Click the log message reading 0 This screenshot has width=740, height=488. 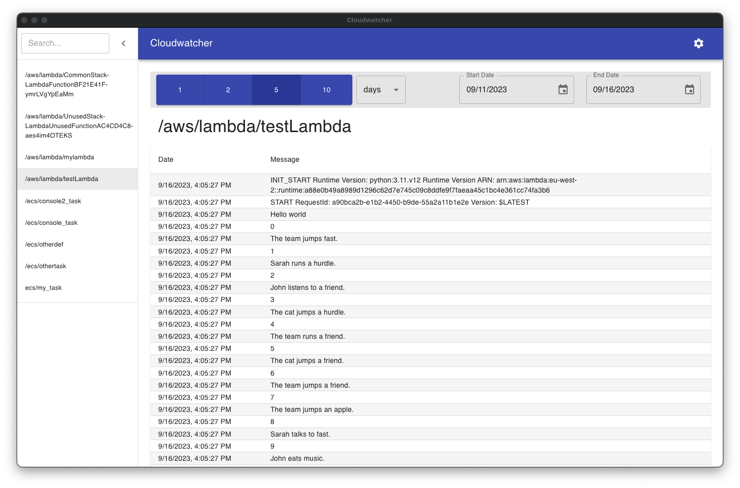[272, 226]
